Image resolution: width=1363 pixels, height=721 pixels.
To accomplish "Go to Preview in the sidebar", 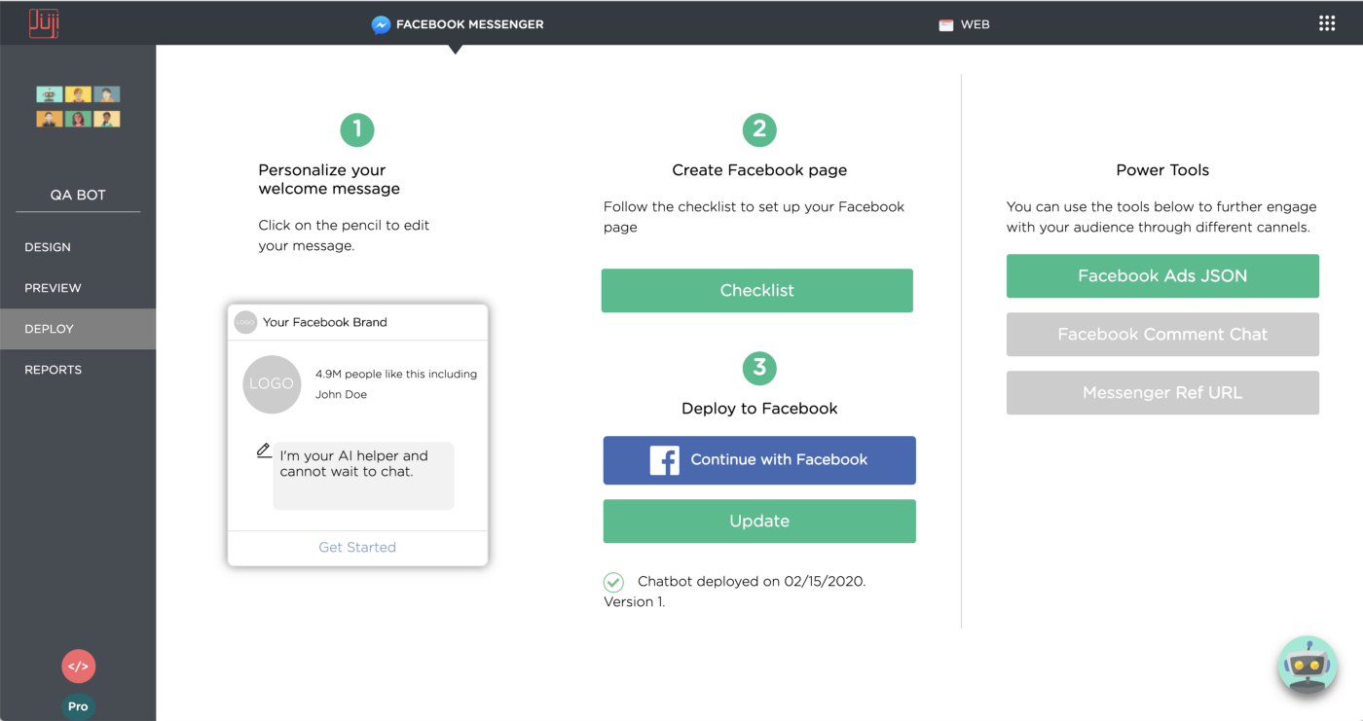I will tap(78, 288).
